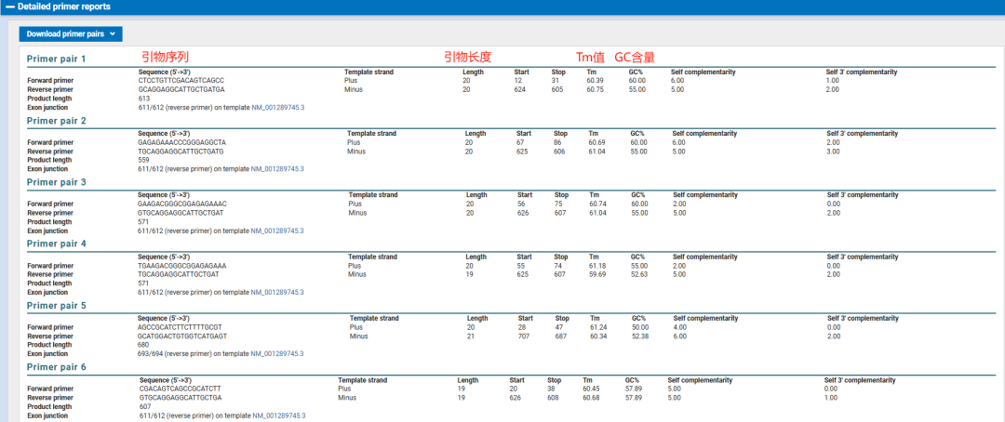The width and height of the screenshot is (1005, 422).
Task: Click Start value 624 in Primer pair 1
Action: 520,89
